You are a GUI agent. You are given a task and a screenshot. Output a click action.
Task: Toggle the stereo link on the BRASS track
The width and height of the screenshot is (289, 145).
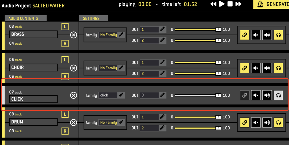(x=245, y=35)
